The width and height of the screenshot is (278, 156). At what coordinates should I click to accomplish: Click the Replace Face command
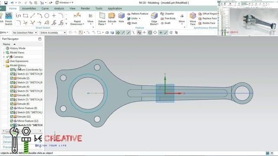click(x=208, y=18)
